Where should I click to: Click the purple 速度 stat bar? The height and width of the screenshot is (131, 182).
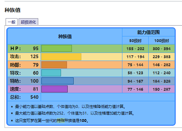pos(54,89)
